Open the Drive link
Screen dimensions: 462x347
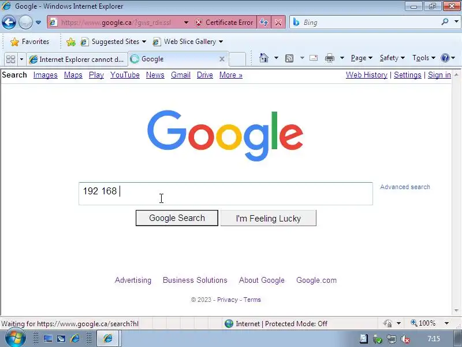[x=205, y=75]
